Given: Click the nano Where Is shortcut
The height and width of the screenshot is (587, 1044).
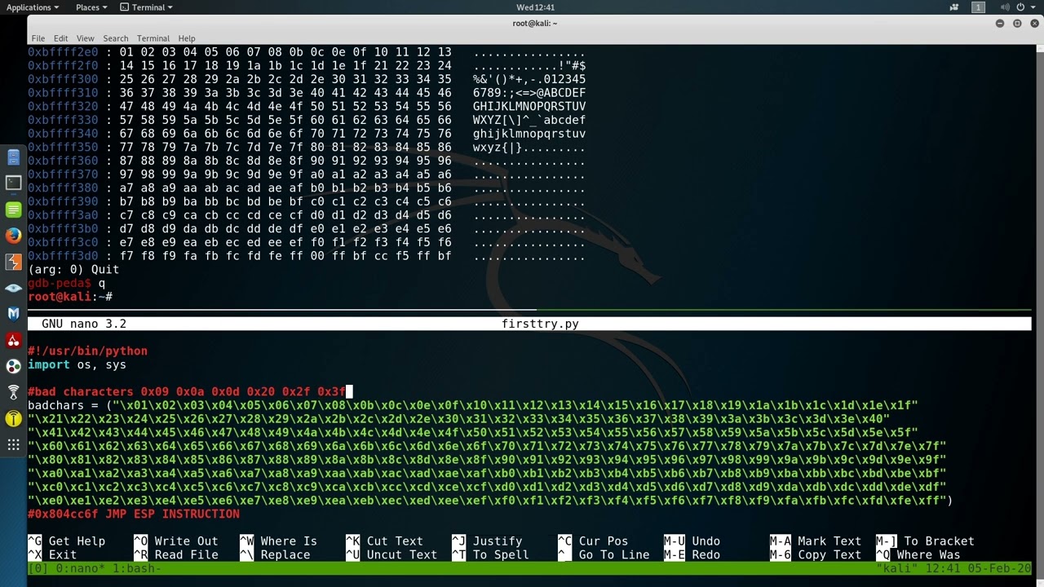Looking at the screenshot, I should tap(278, 541).
